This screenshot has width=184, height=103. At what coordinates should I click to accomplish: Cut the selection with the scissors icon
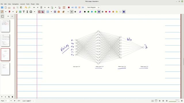(x=14, y=7)
